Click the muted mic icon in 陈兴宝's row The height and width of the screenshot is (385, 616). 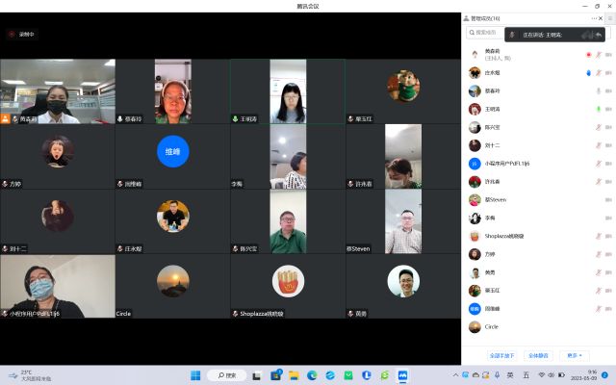[x=599, y=127]
